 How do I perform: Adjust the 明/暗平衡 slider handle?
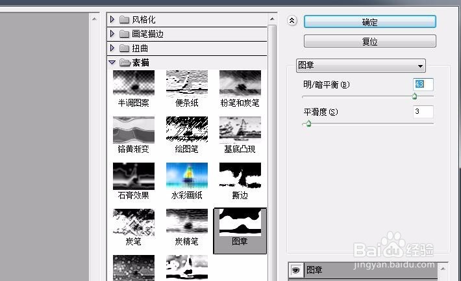tap(414, 96)
